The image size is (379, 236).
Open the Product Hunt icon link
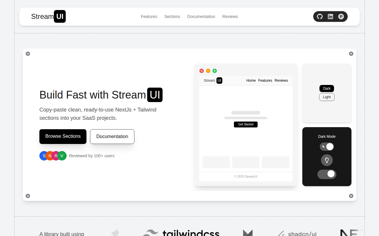pos(341,17)
